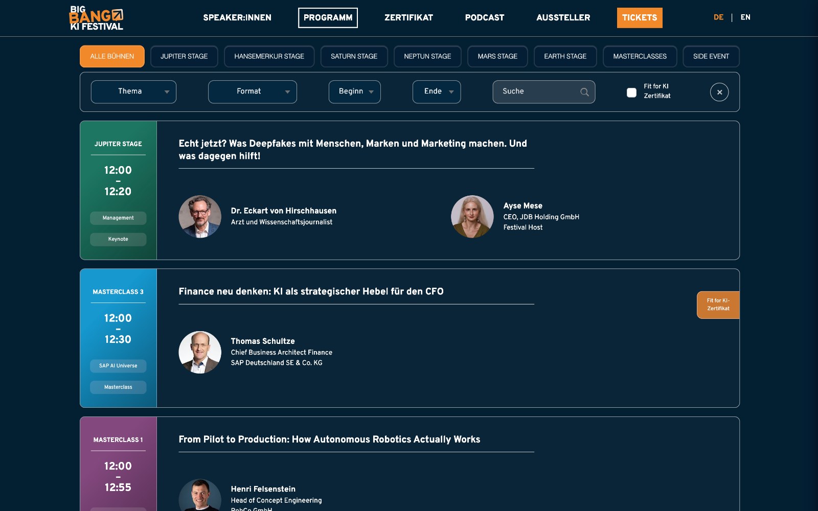Open the From Pilot to Production session
Viewport: 818px width, 511px height.
(x=329, y=439)
